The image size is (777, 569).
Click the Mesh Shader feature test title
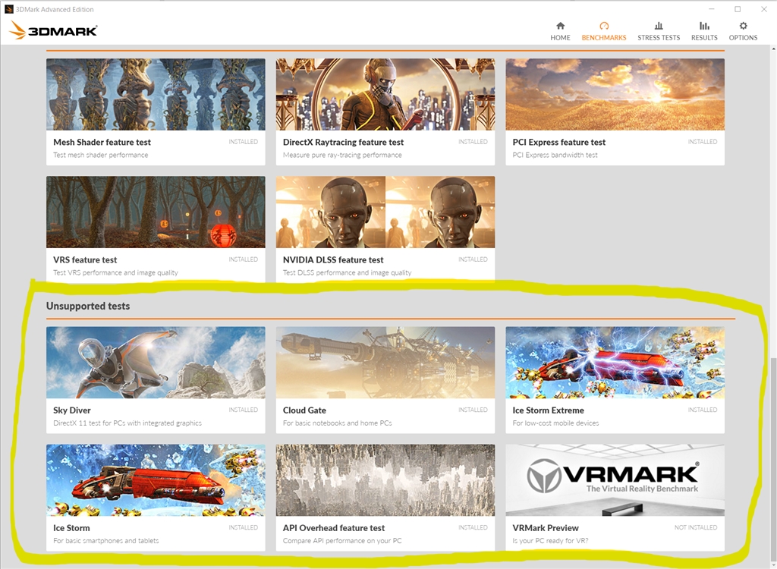(102, 143)
